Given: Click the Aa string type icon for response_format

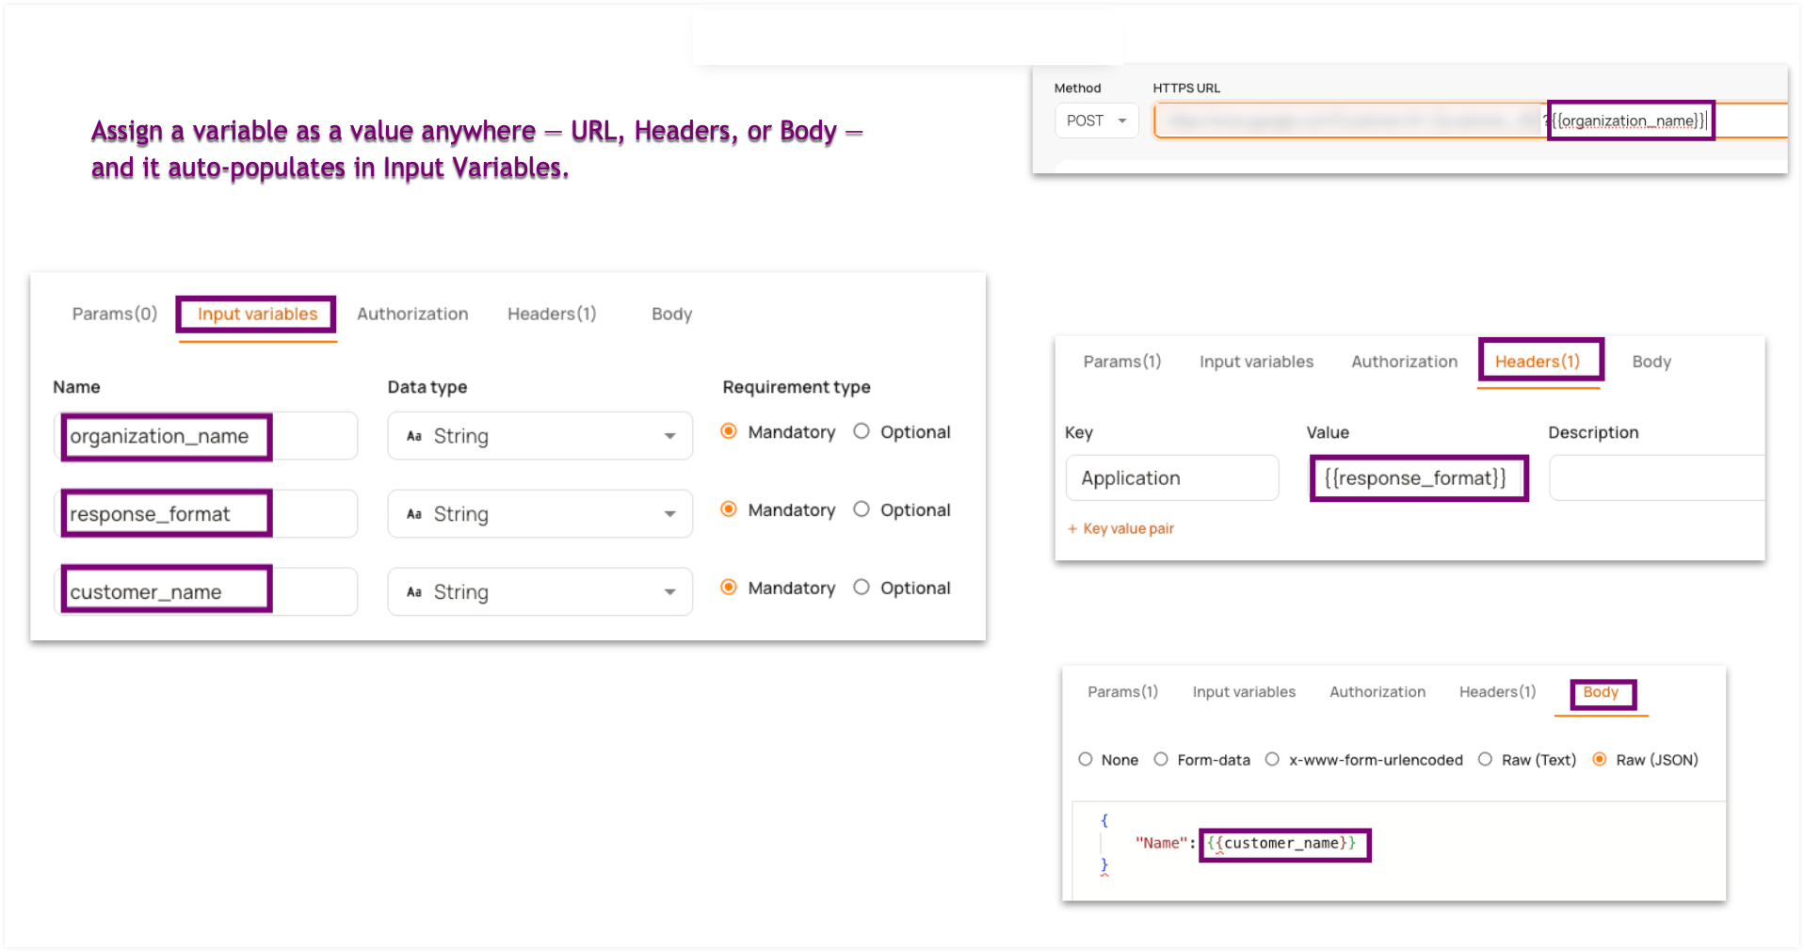Looking at the screenshot, I should [x=413, y=514].
